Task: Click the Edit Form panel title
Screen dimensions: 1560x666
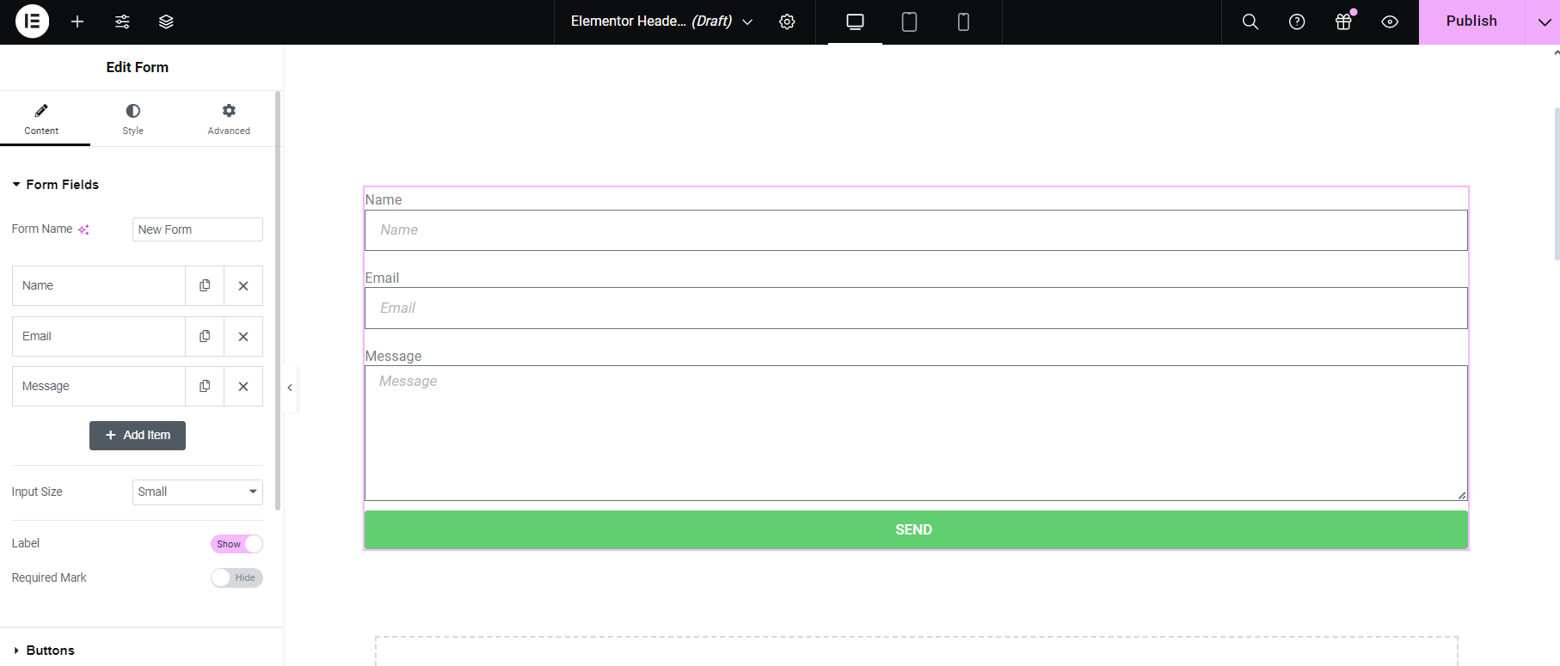Action: 138,67
